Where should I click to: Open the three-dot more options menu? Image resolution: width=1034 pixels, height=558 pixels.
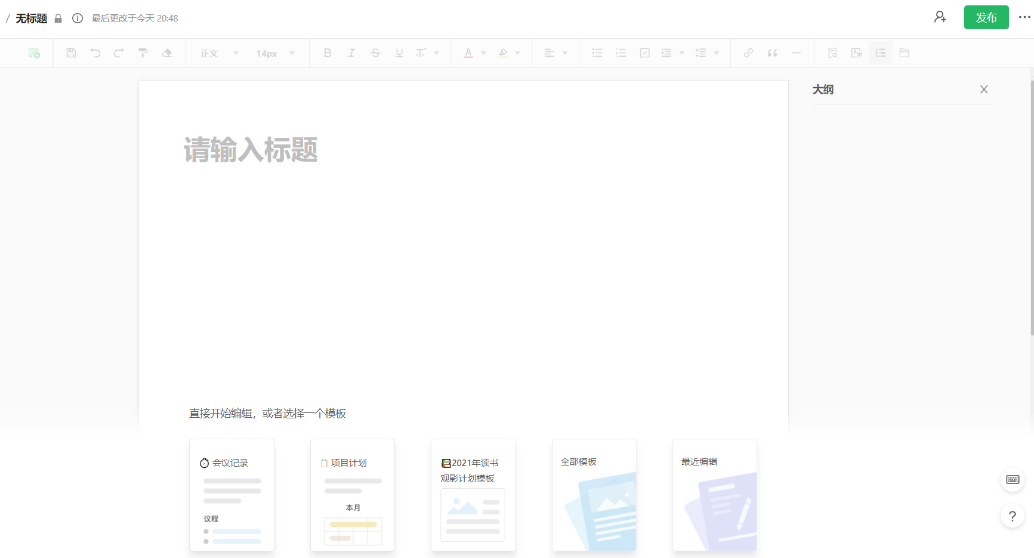click(x=1024, y=17)
